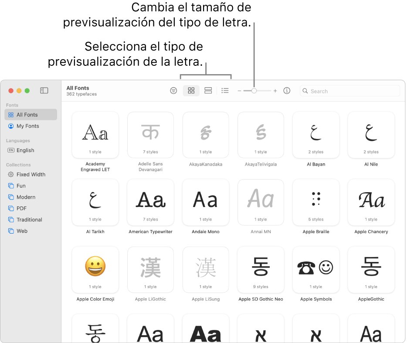Switch to grid preview view

[x=191, y=90]
